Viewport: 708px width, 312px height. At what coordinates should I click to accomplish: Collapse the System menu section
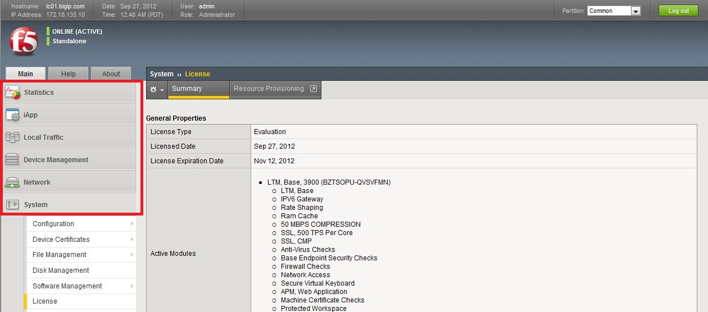coord(70,204)
